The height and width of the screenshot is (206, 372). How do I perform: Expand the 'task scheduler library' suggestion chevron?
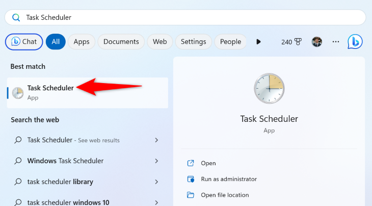tap(156, 182)
